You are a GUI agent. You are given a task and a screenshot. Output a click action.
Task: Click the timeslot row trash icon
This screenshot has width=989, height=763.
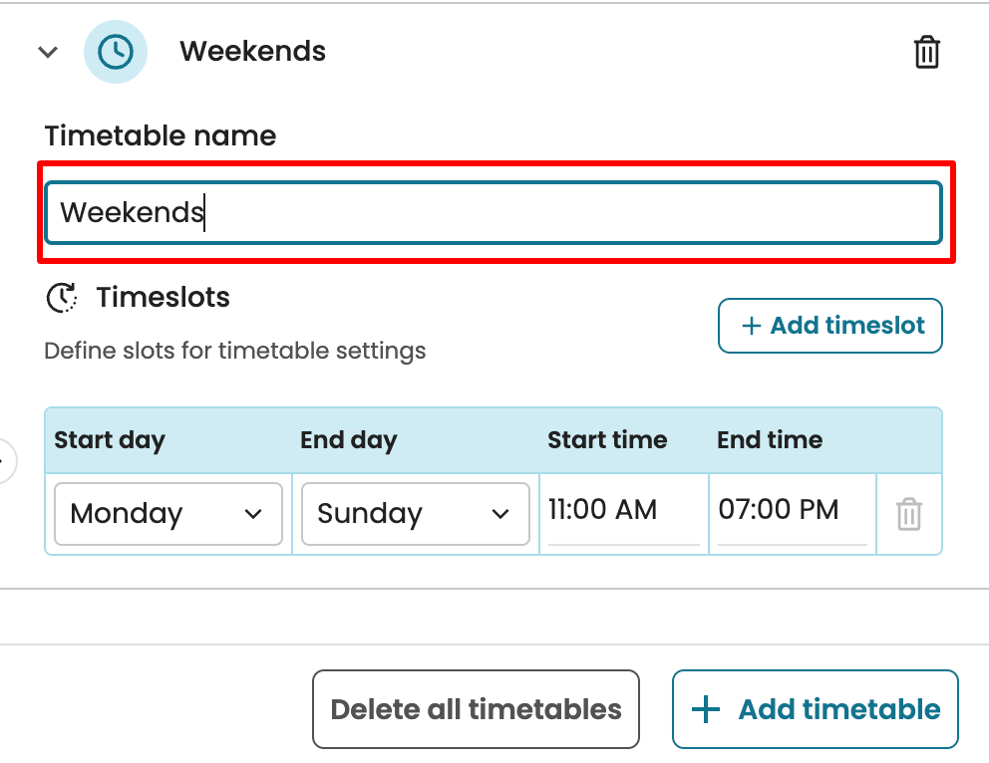[908, 515]
